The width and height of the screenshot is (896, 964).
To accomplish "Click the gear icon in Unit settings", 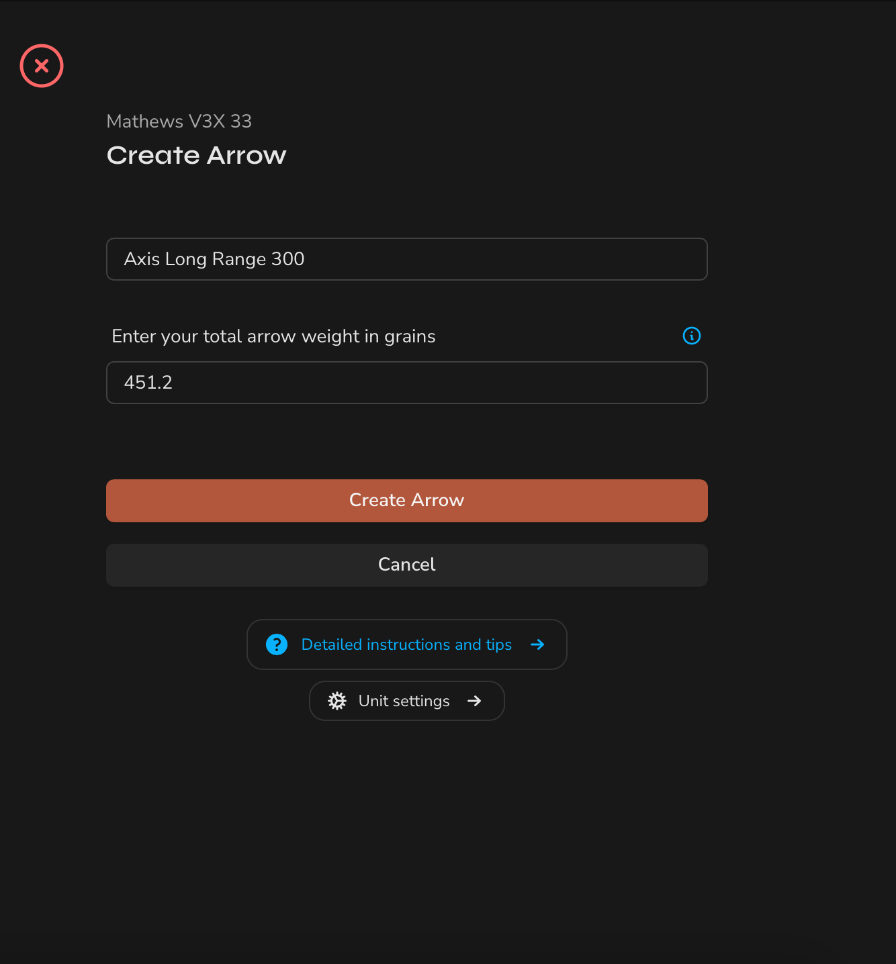I will tap(337, 701).
